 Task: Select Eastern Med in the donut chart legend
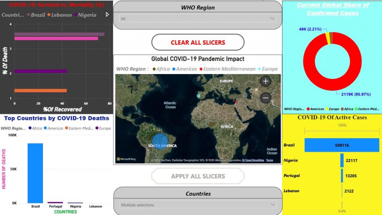(x=367, y=109)
